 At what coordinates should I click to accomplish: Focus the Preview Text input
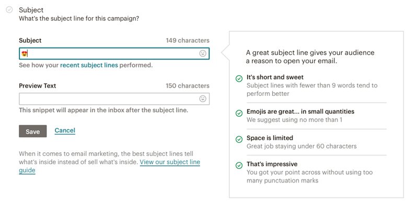coord(114,99)
